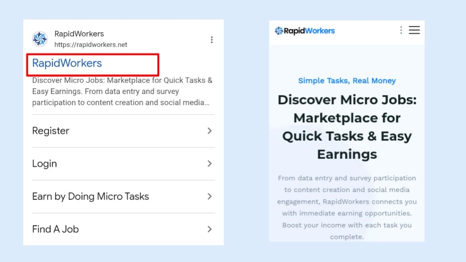
Task: Expand the Earn by Doing Micro Tasks arrow
Action: 209,196
